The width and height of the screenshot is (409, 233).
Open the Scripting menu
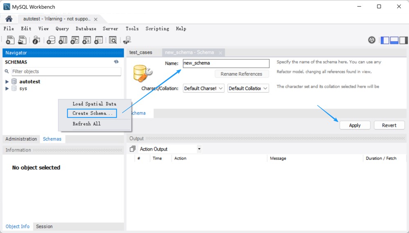coord(157,29)
